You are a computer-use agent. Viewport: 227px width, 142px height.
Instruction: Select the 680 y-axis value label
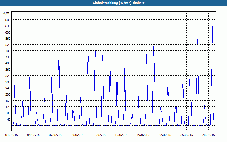click(8, 20)
